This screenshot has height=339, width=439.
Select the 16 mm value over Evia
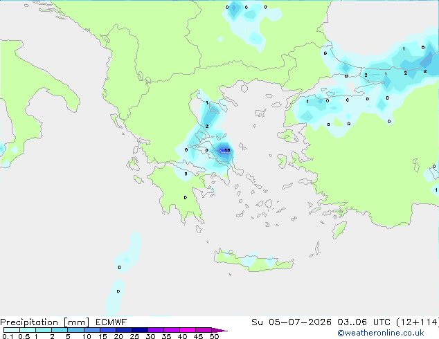(x=227, y=151)
